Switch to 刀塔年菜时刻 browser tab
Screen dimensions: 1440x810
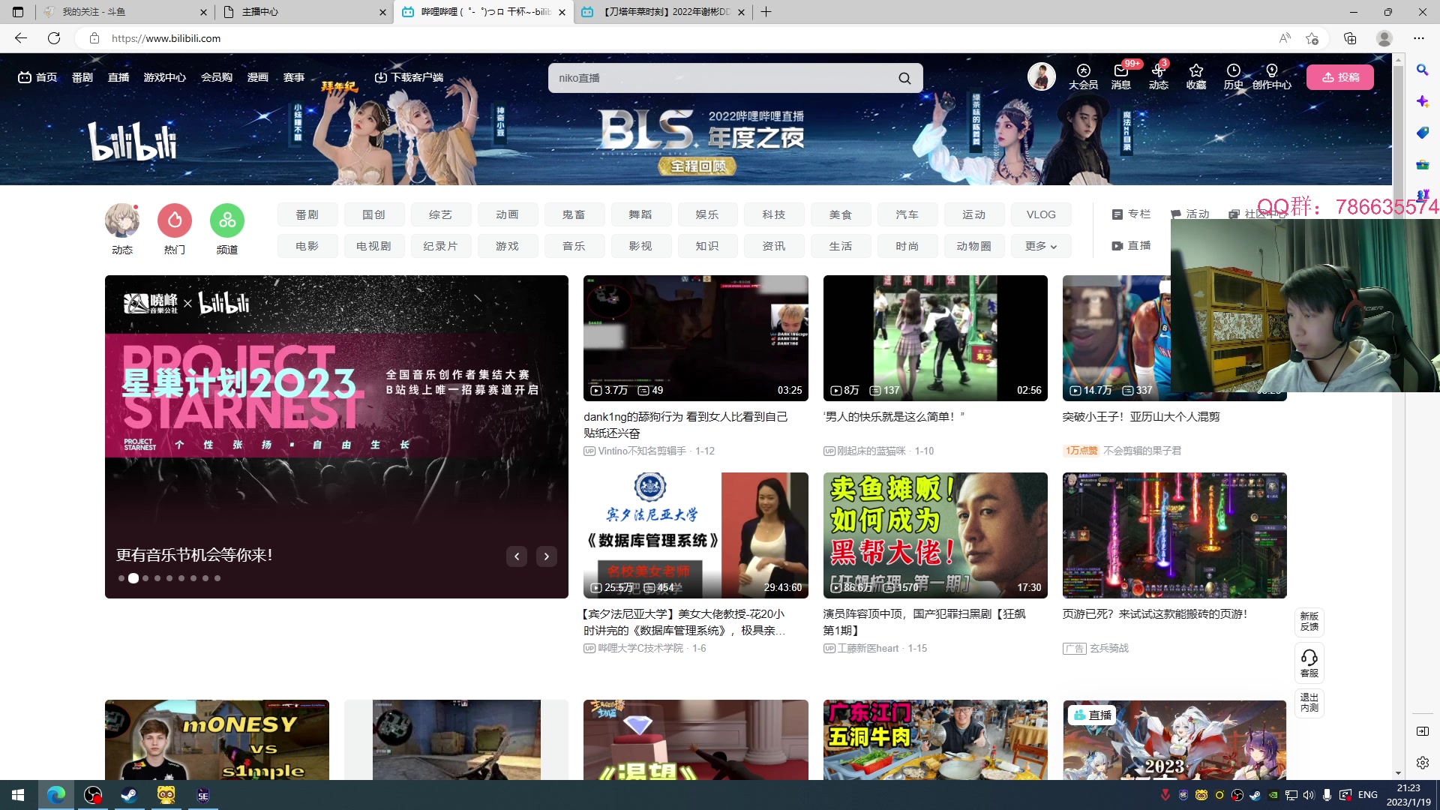(663, 12)
